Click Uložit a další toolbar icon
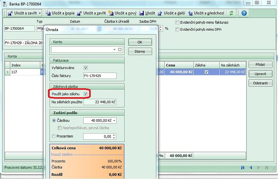Viewport: 278px width, 179px height. pos(160,13)
